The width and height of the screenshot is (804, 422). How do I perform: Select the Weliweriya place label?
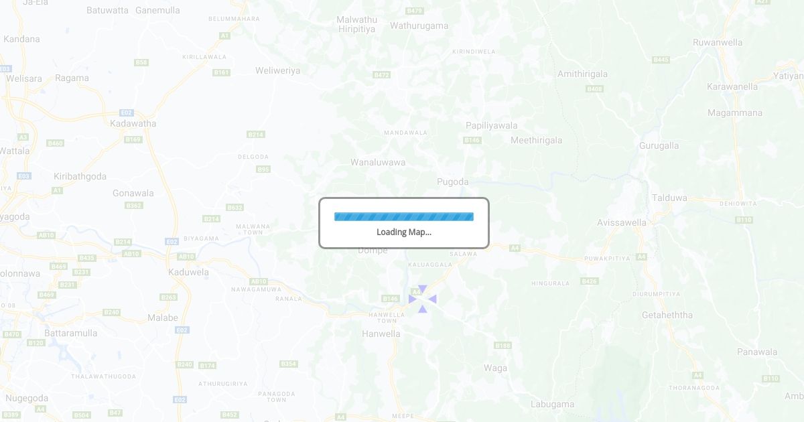(x=278, y=70)
